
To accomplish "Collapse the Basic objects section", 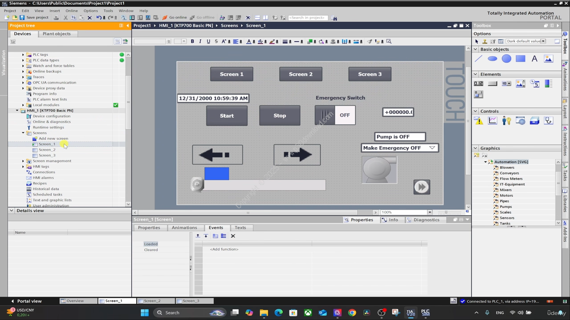I will click(476, 49).
